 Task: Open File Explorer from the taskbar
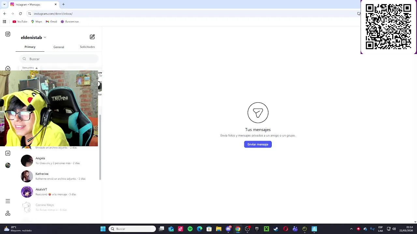(x=219, y=229)
